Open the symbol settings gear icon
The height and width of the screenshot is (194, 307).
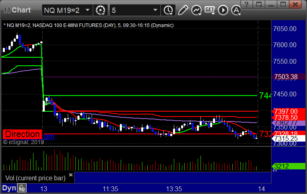[101, 10]
